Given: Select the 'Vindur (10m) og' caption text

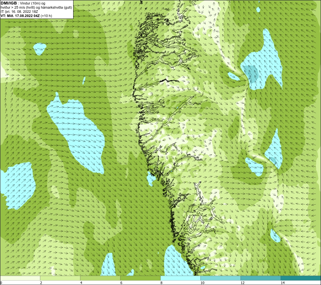Looking at the screenshot, I should click(x=32, y=3).
